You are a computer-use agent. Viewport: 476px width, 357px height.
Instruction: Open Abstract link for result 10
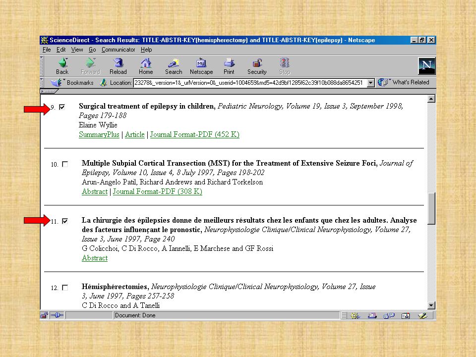pos(95,191)
